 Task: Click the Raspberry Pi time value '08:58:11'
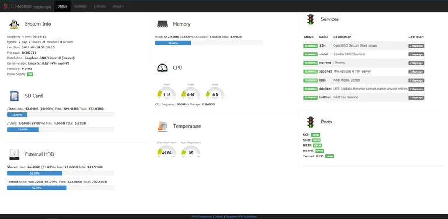tap(40, 37)
